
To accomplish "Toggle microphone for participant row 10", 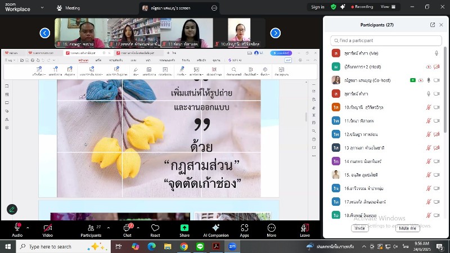I will click(x=429, y=107).
